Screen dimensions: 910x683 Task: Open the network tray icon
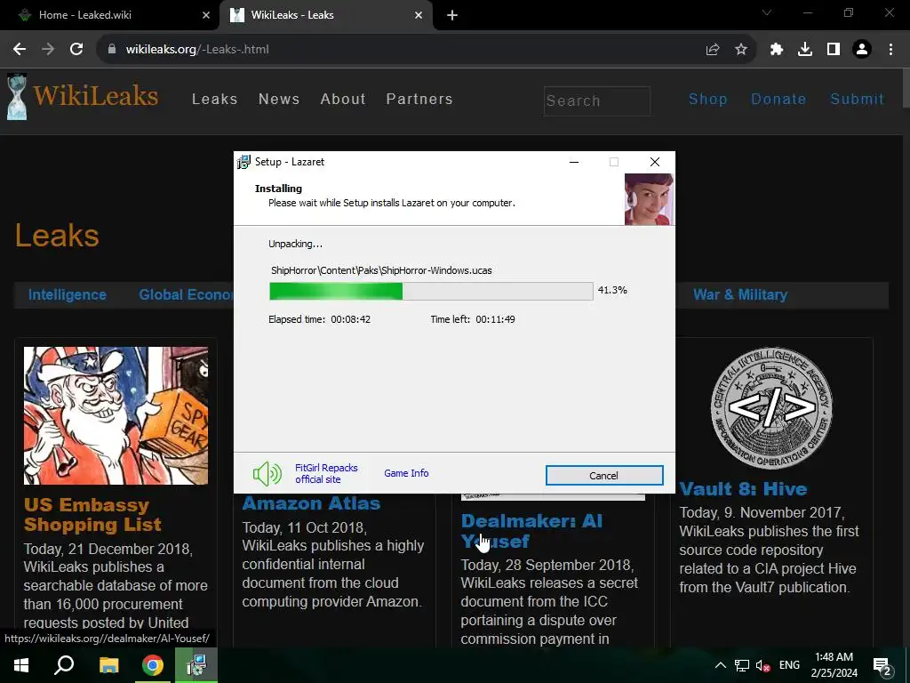(742, 665)
